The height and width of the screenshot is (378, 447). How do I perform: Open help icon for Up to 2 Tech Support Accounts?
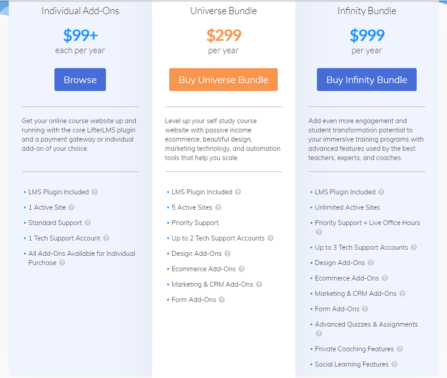271,238
